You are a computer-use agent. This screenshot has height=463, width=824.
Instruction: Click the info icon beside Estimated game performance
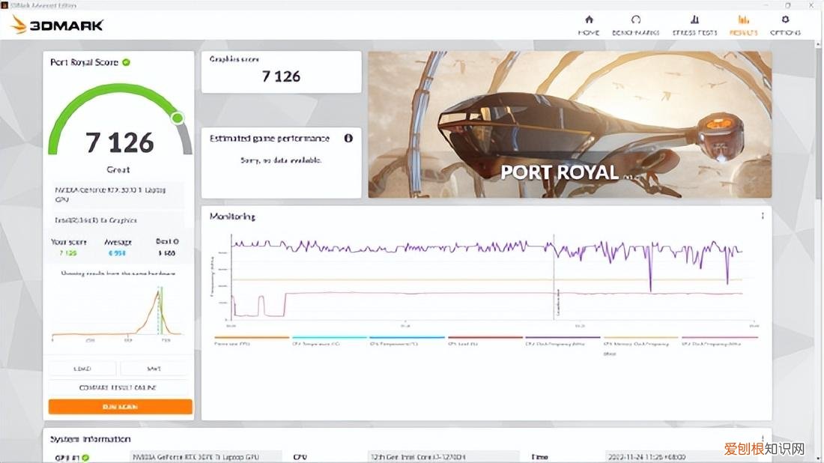(x=348, y=139)
